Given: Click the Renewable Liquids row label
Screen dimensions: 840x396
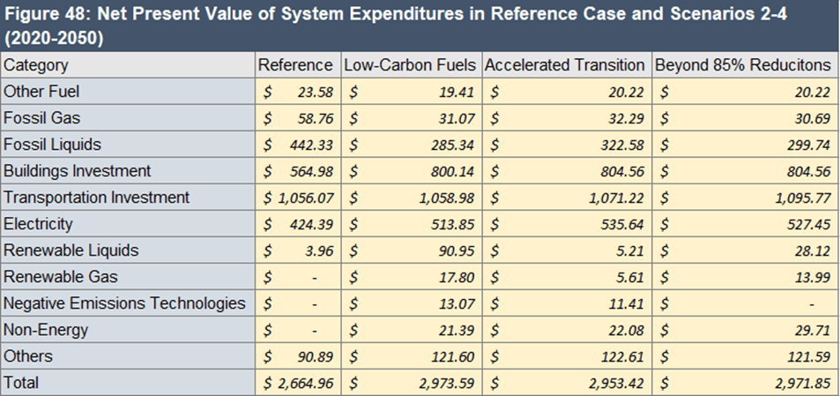Looking at the screenshot, I should (x=71, y=250).
